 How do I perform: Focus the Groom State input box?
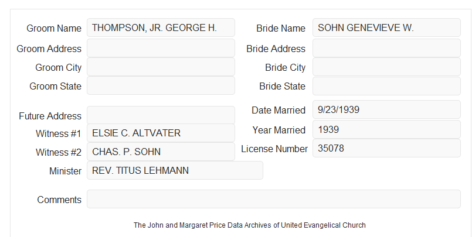pyautogui.click(x=161, y=85)
